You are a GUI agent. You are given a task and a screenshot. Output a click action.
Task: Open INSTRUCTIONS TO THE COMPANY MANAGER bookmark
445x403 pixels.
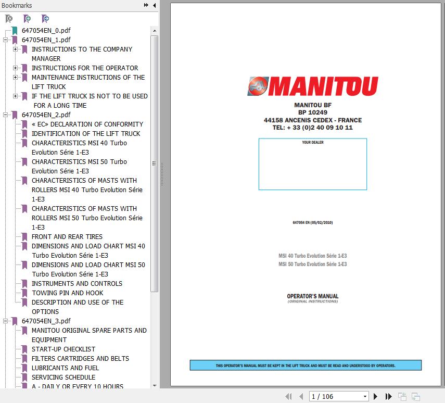pos(82,54)
